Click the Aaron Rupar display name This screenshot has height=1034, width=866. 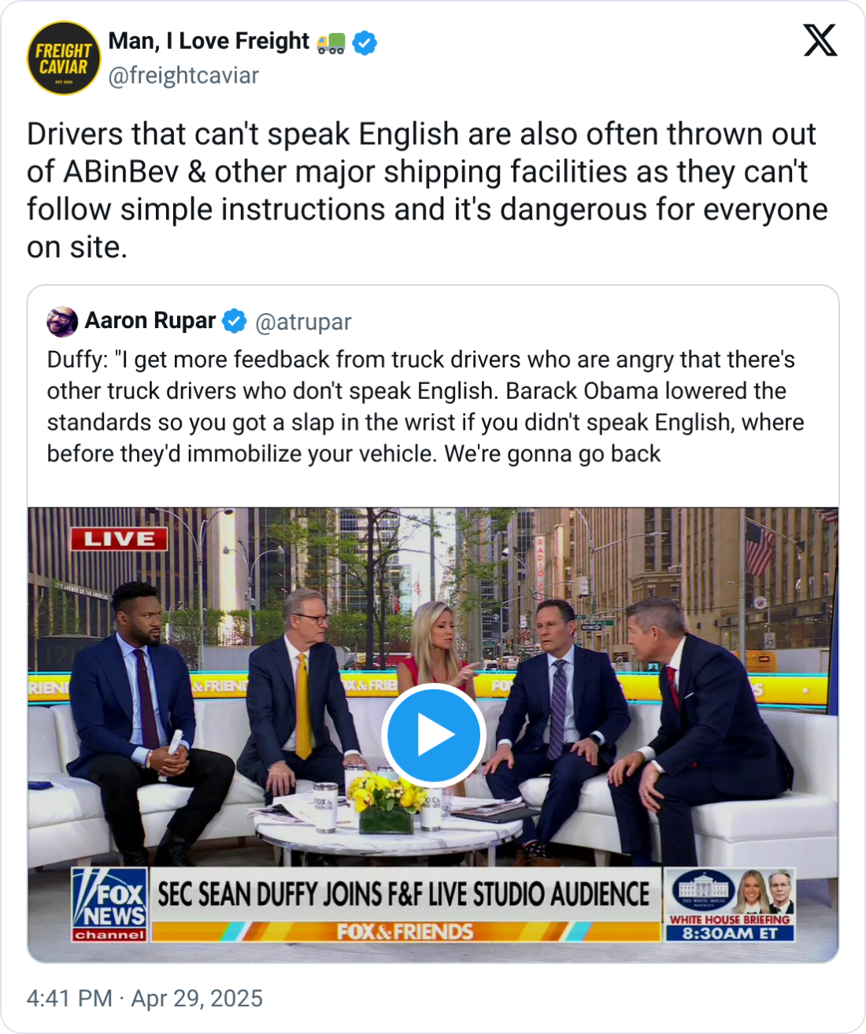click(150, 321)
